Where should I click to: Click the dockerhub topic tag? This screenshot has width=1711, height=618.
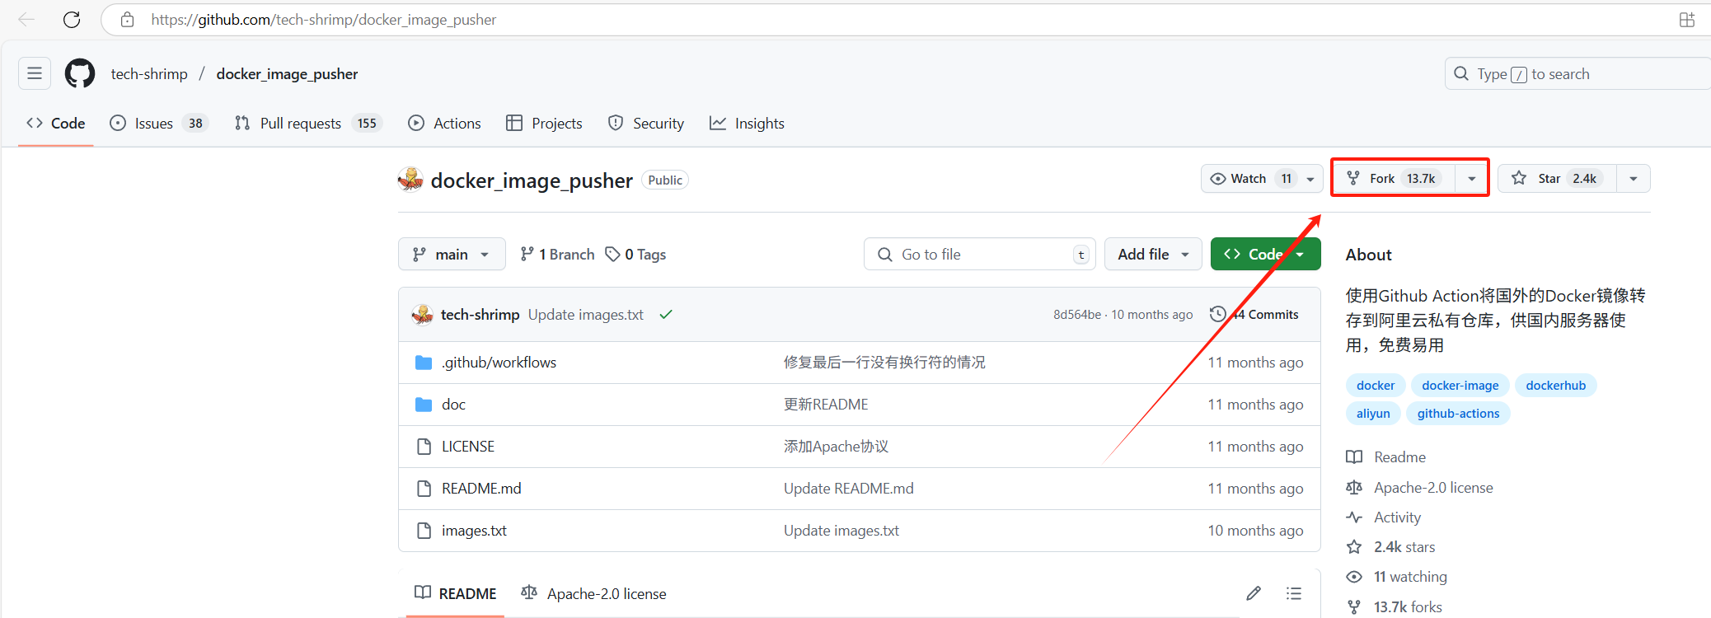(x=1556, y=386)
